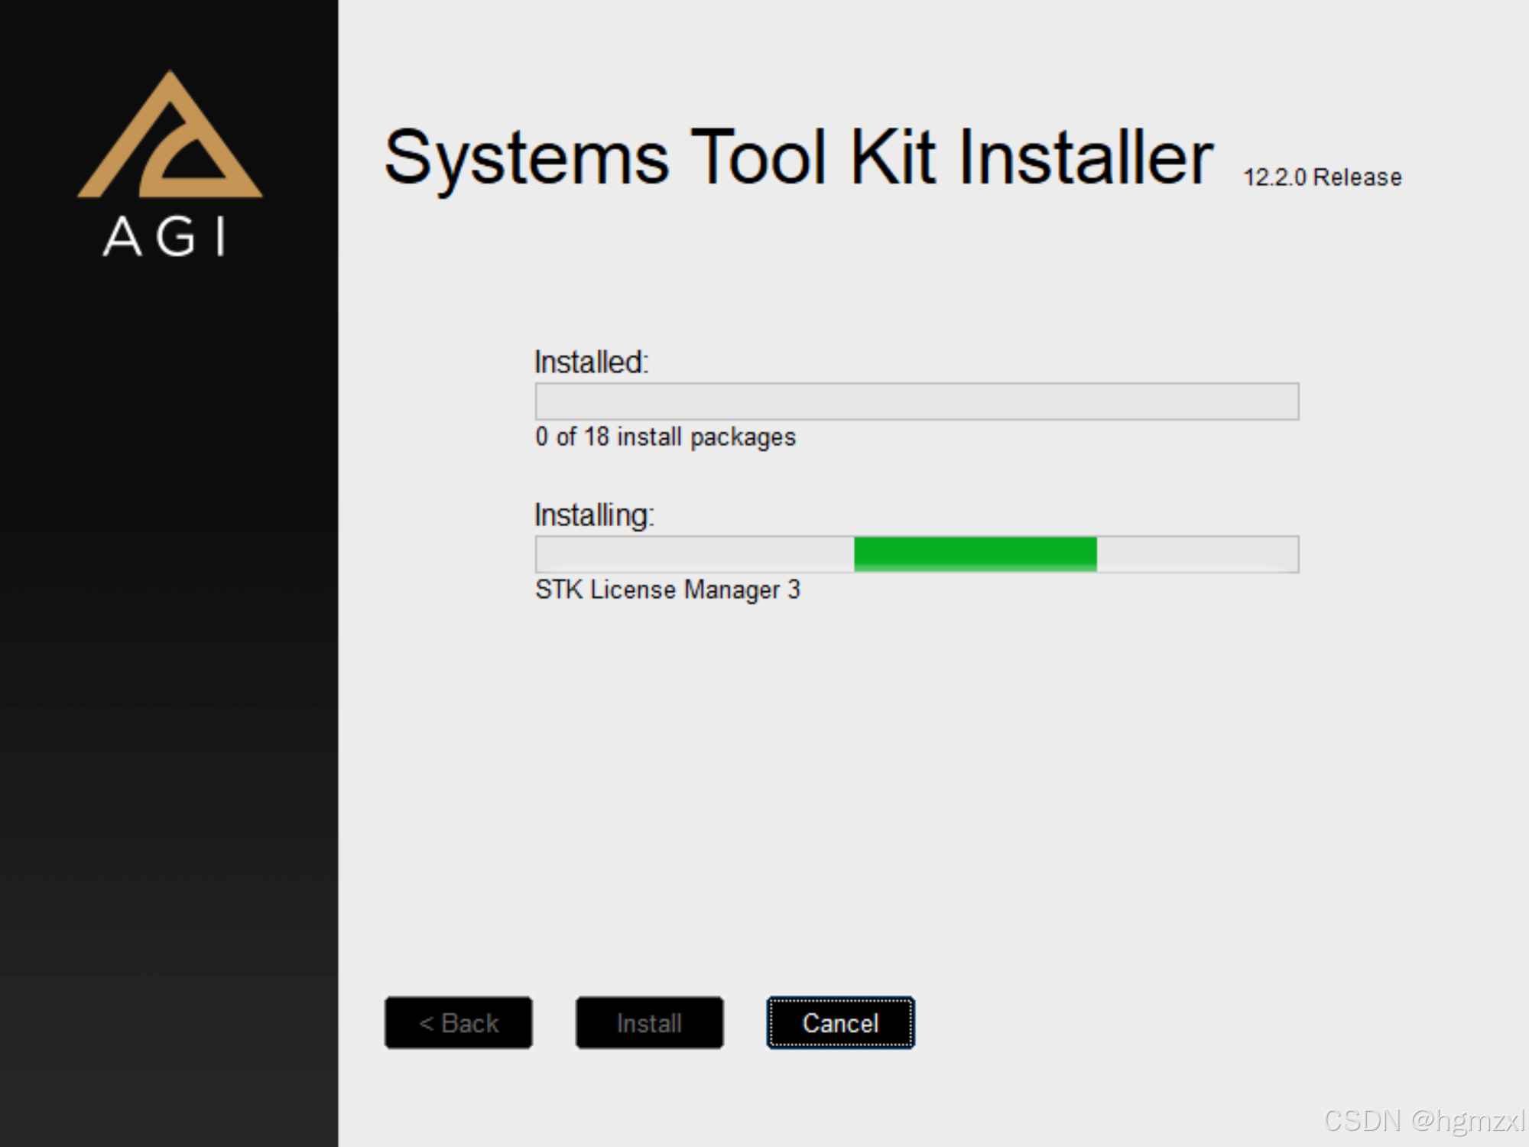The image size is (1529, 1147).
Task: Click the '12.2.0 Release' version label
Action: [1323, 177]
